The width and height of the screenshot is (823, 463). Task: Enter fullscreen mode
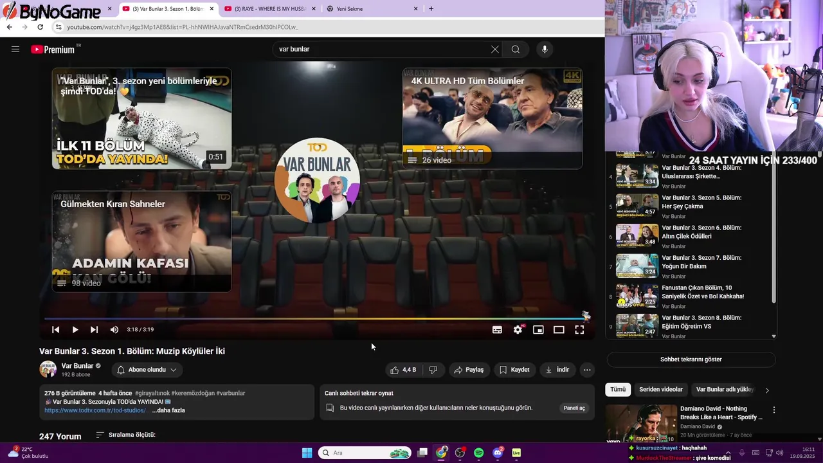click(579, 330)
